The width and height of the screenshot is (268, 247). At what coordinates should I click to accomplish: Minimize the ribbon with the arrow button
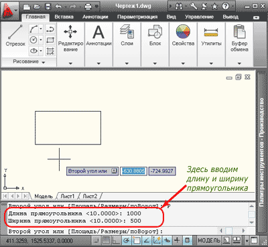point(257,17)
